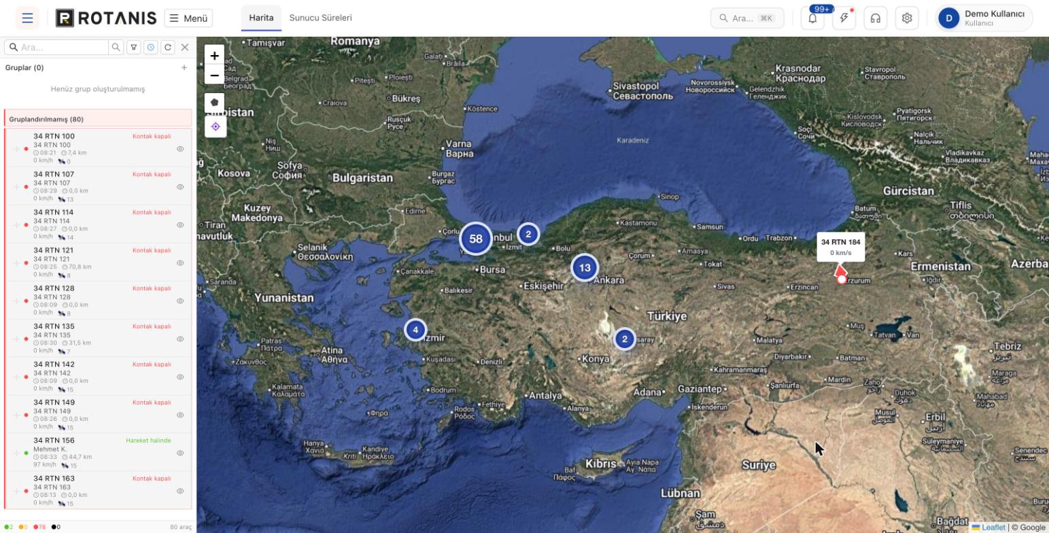Open the Demo Kullanıcı profile menu
The image size is (1049, 533).
point(984,18)
